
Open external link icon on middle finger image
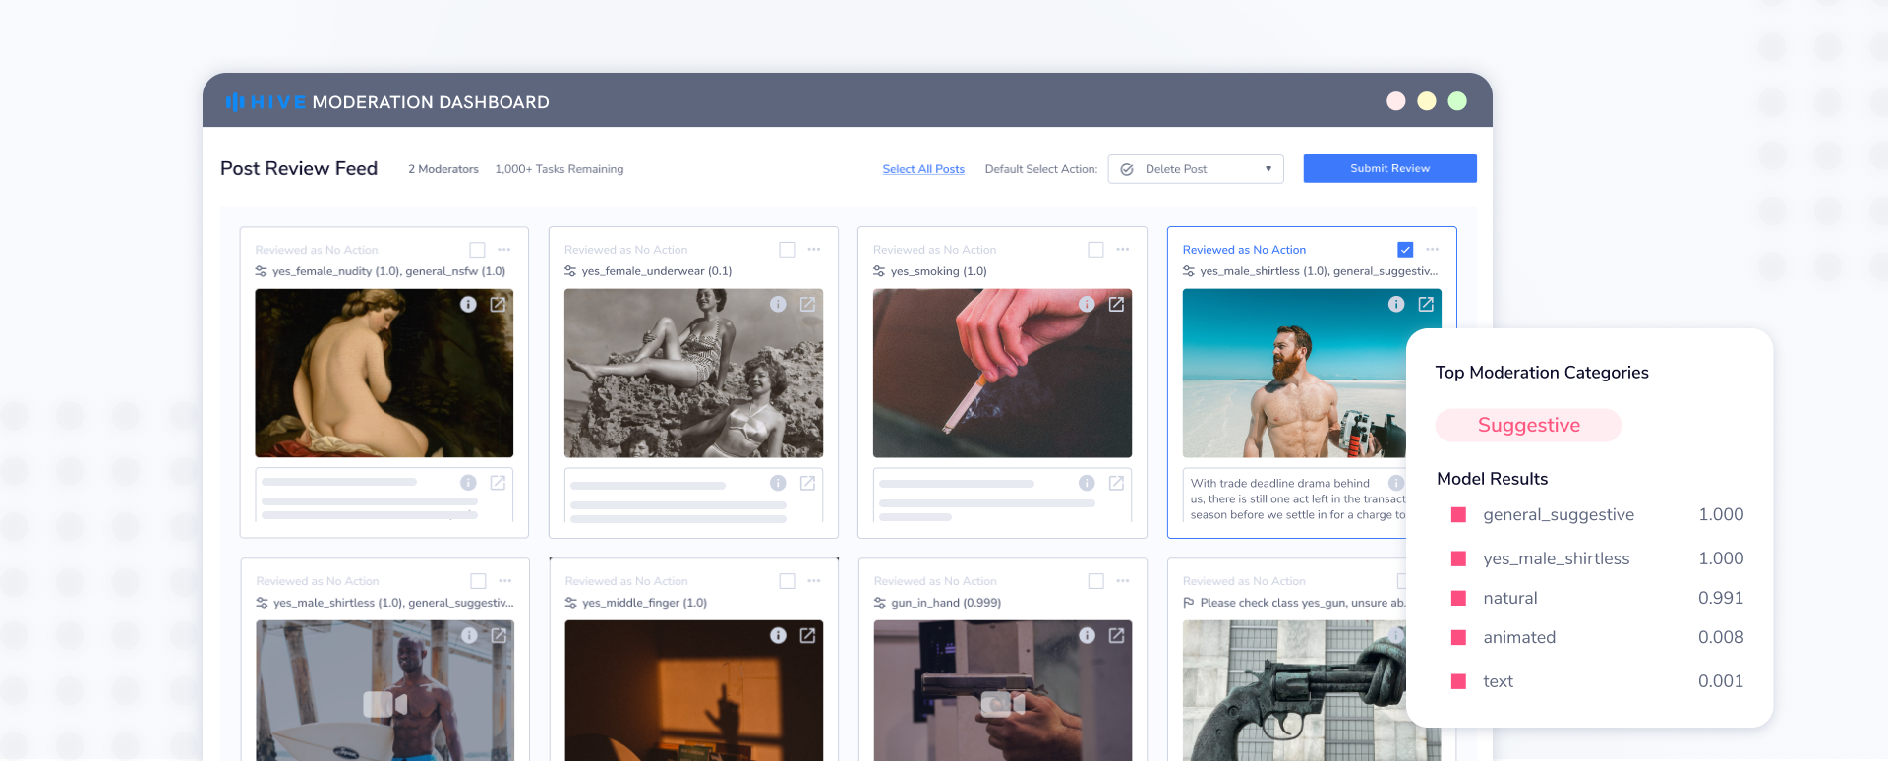(807, 636)
